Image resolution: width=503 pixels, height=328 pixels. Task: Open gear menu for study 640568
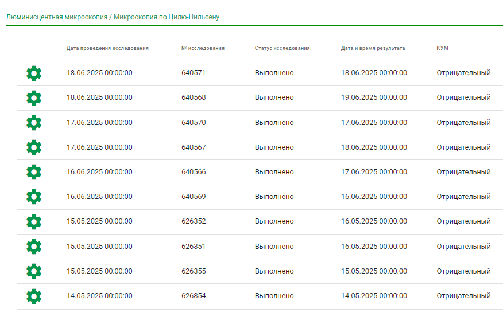(x=34, y=98)
